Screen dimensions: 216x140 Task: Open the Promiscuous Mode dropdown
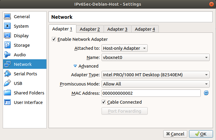pos(155,84)
